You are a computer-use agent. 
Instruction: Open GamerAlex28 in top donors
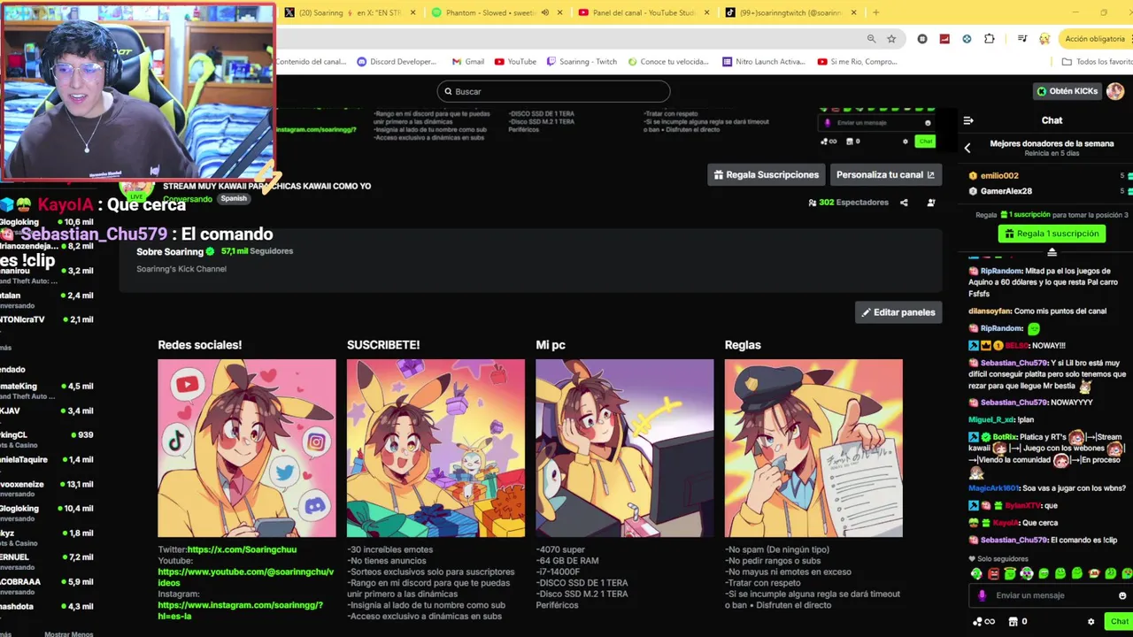tap(1006, 191)
